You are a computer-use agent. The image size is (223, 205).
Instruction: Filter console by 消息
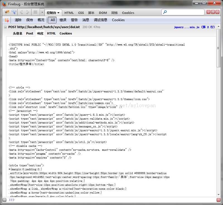pos(86,20)
